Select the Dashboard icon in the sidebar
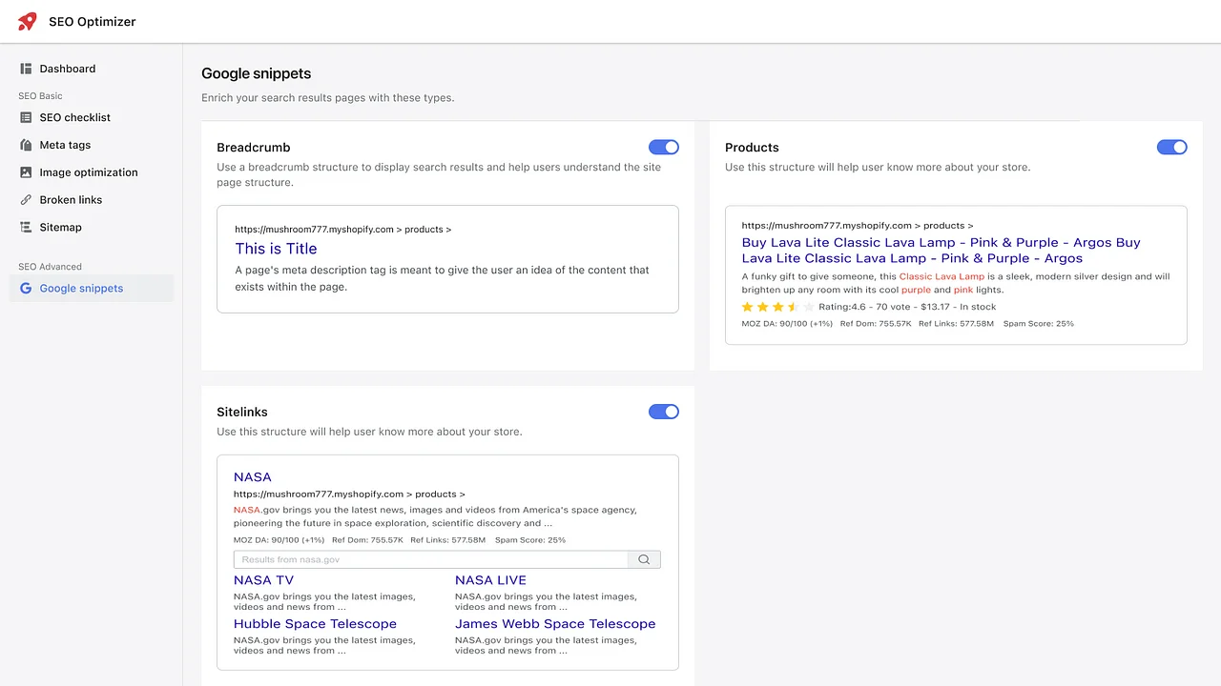The height and width of the screenshot is (686, 1221). [25, 68]
